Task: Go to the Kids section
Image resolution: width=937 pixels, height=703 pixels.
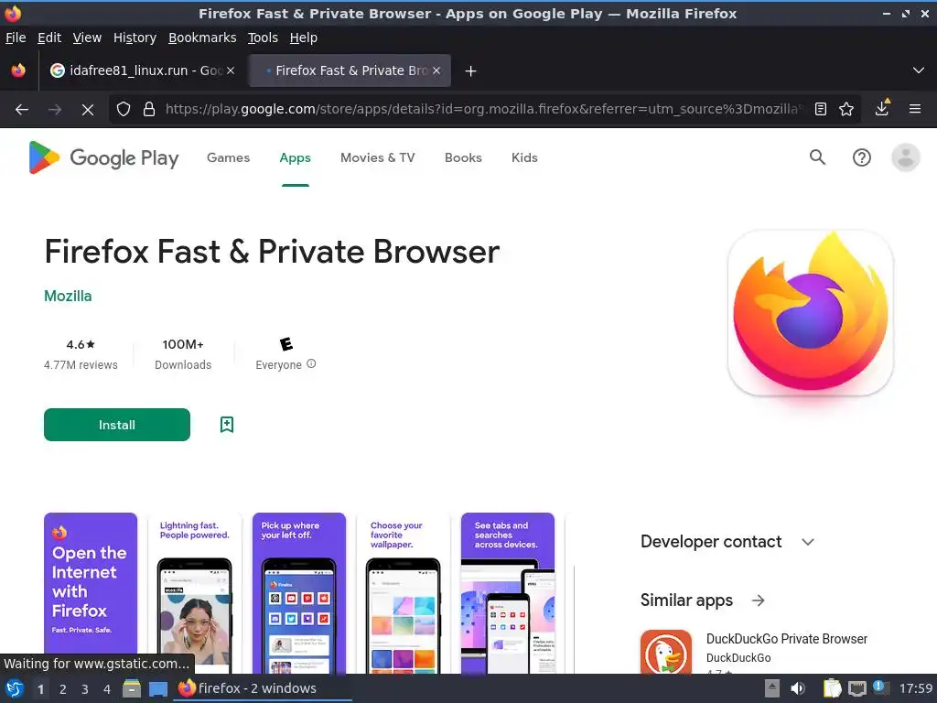Action: (x=524, y=157)
